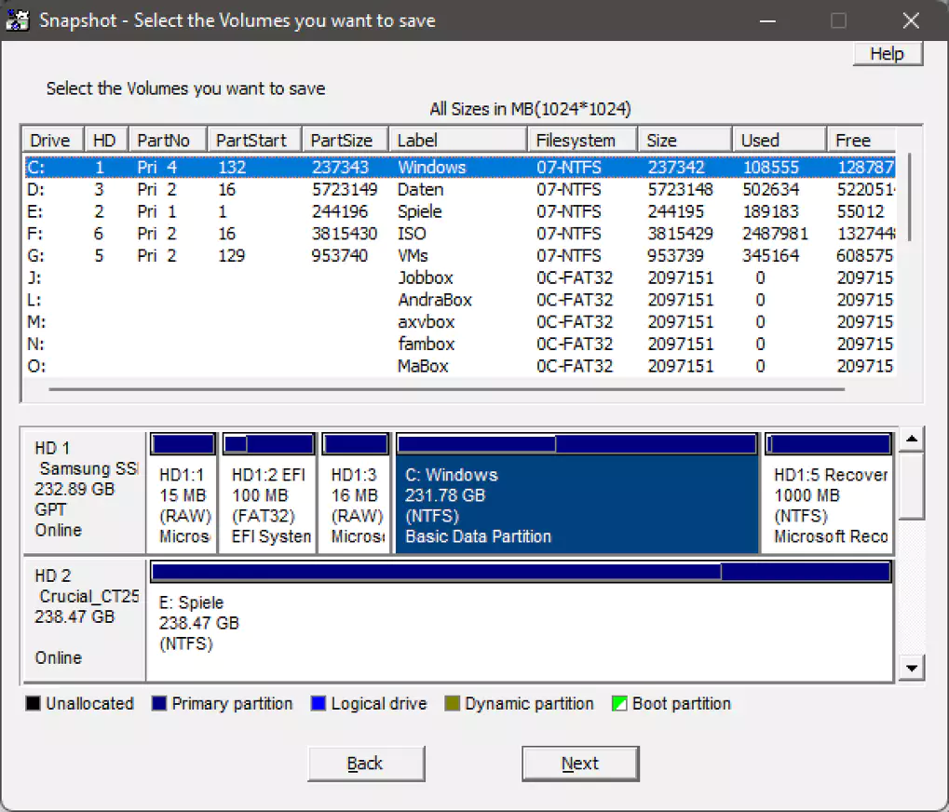Select the N: fambox volume row
This screenshot has height=812, width=949.
point(459,344)
